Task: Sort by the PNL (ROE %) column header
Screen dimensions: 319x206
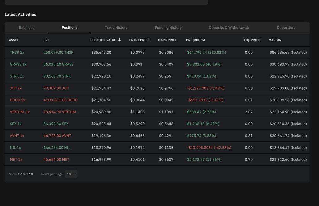Action: click(195, 40)
